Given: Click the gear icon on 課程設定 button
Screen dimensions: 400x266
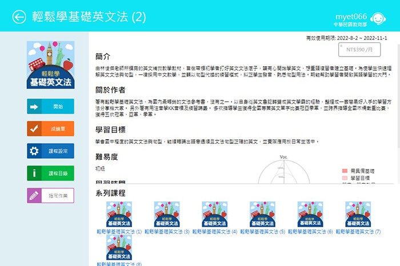Looking at the screenshot, I should tap(34, 151).
